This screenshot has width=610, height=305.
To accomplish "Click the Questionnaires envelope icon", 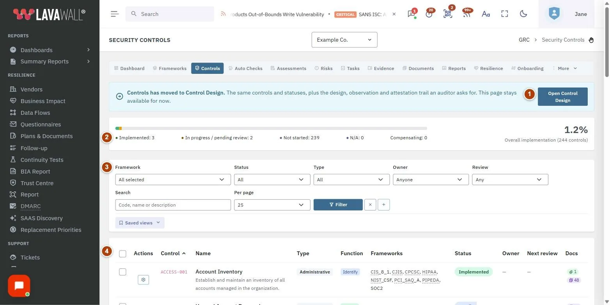I will pos(13,124).
